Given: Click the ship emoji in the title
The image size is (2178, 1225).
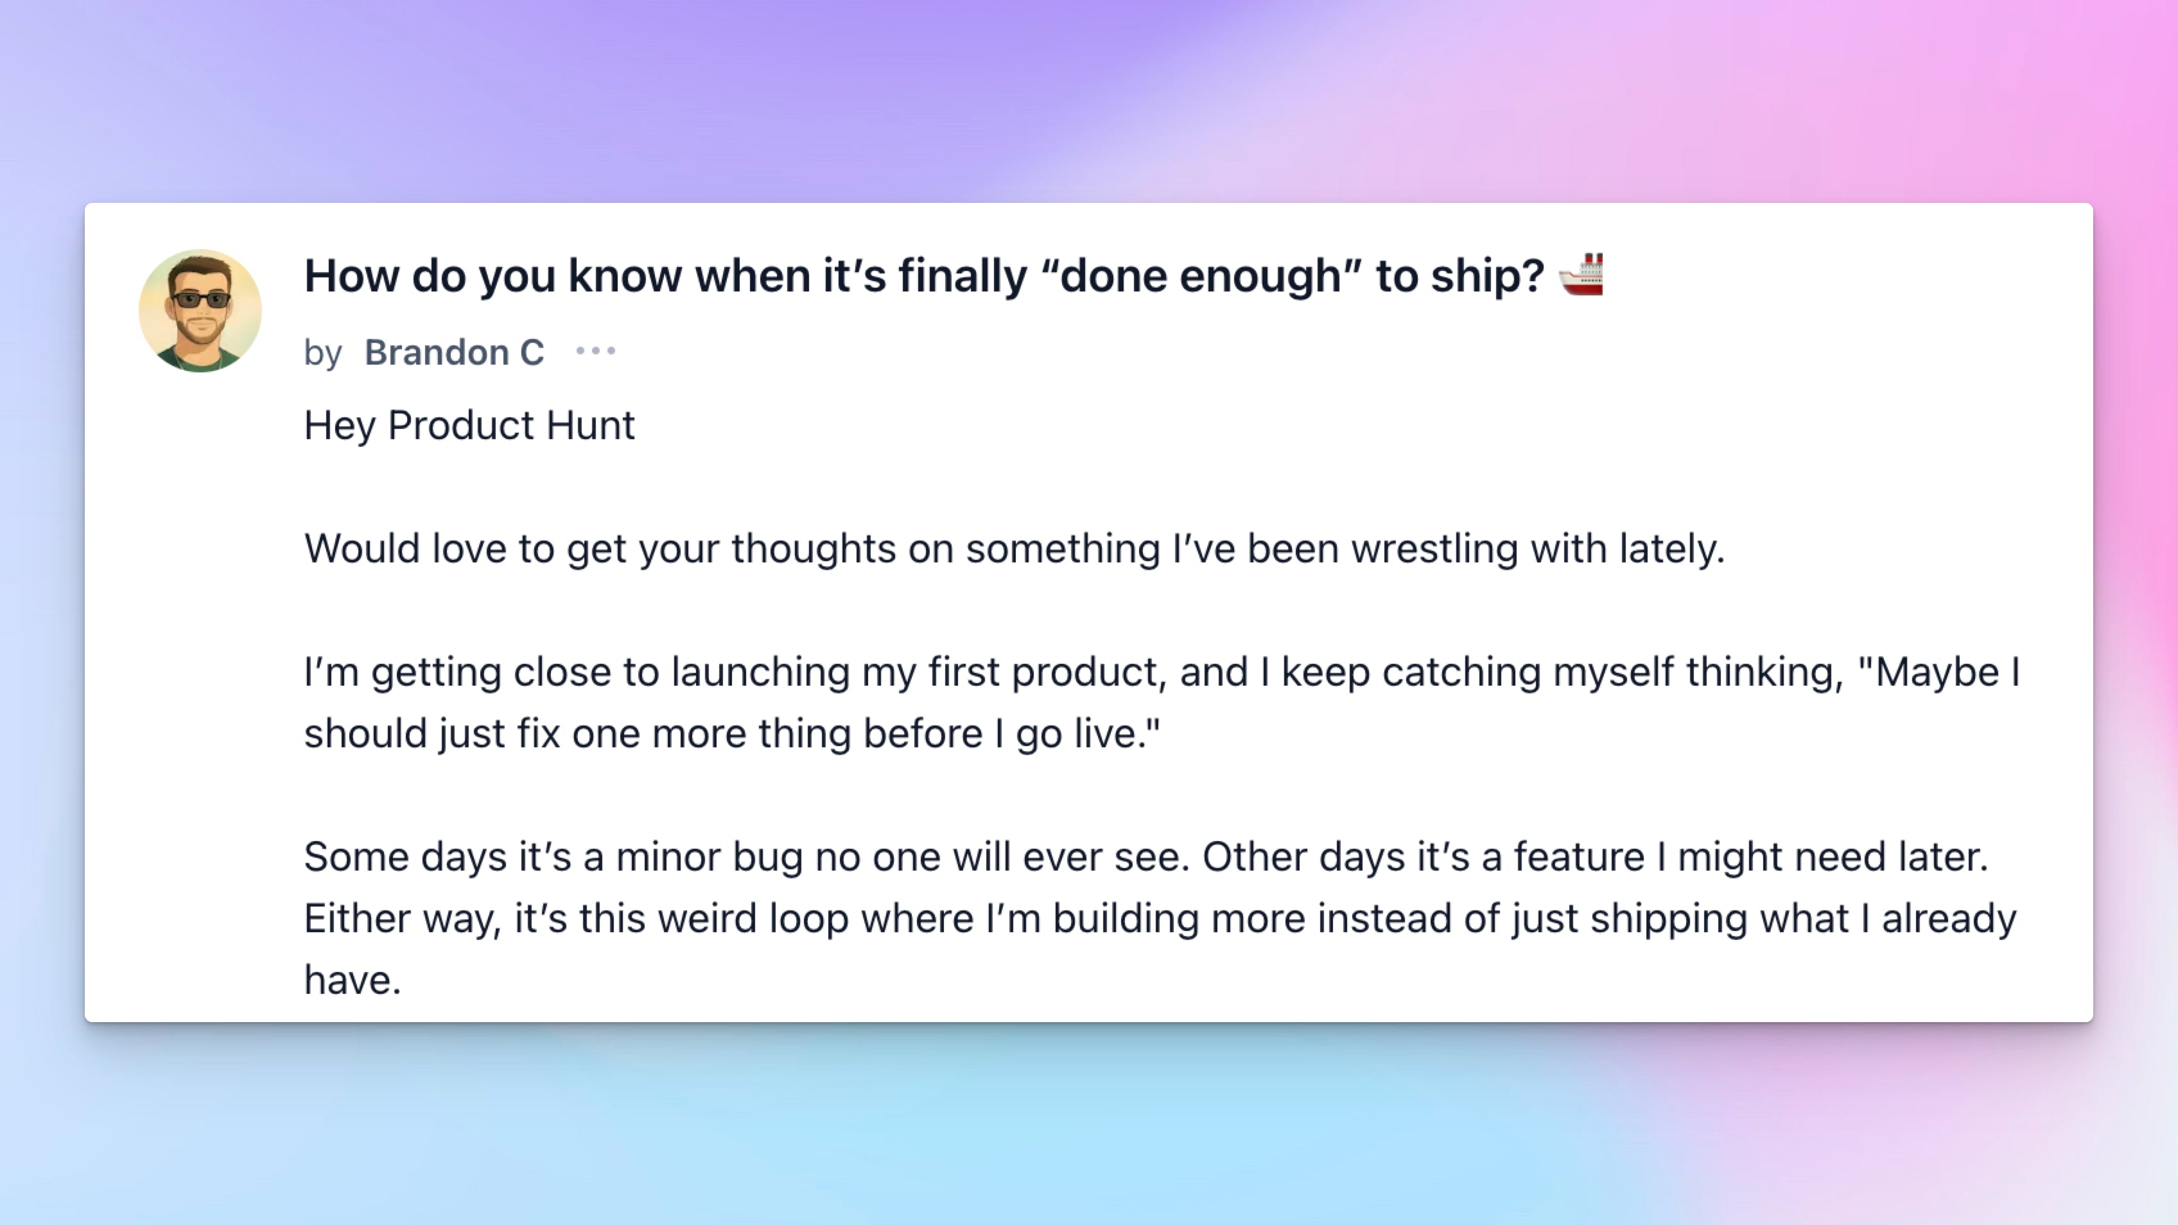Looking at the screenshot, I should 1580,275.
